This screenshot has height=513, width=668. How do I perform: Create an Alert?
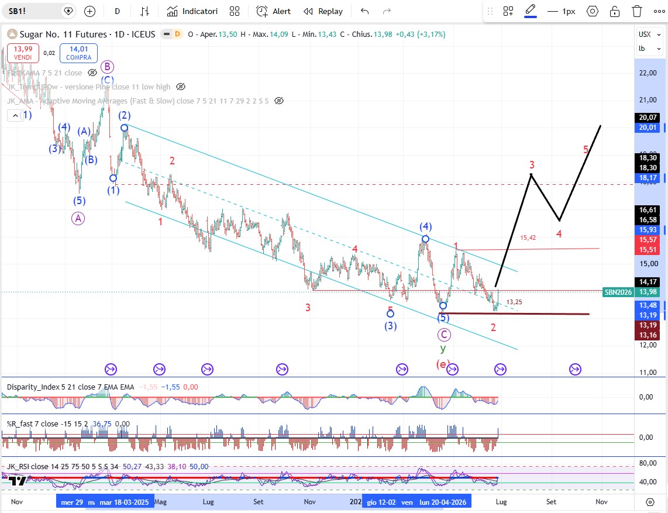pyautogui.click(x=274, y=12)
